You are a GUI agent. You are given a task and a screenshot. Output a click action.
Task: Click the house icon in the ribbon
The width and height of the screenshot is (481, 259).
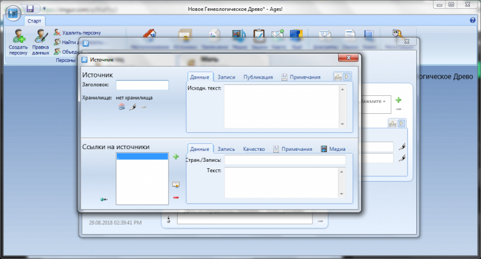point(149,34)
